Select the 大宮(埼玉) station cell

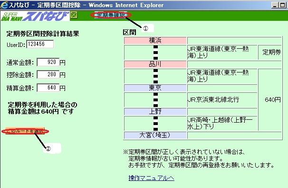point(155,135)
